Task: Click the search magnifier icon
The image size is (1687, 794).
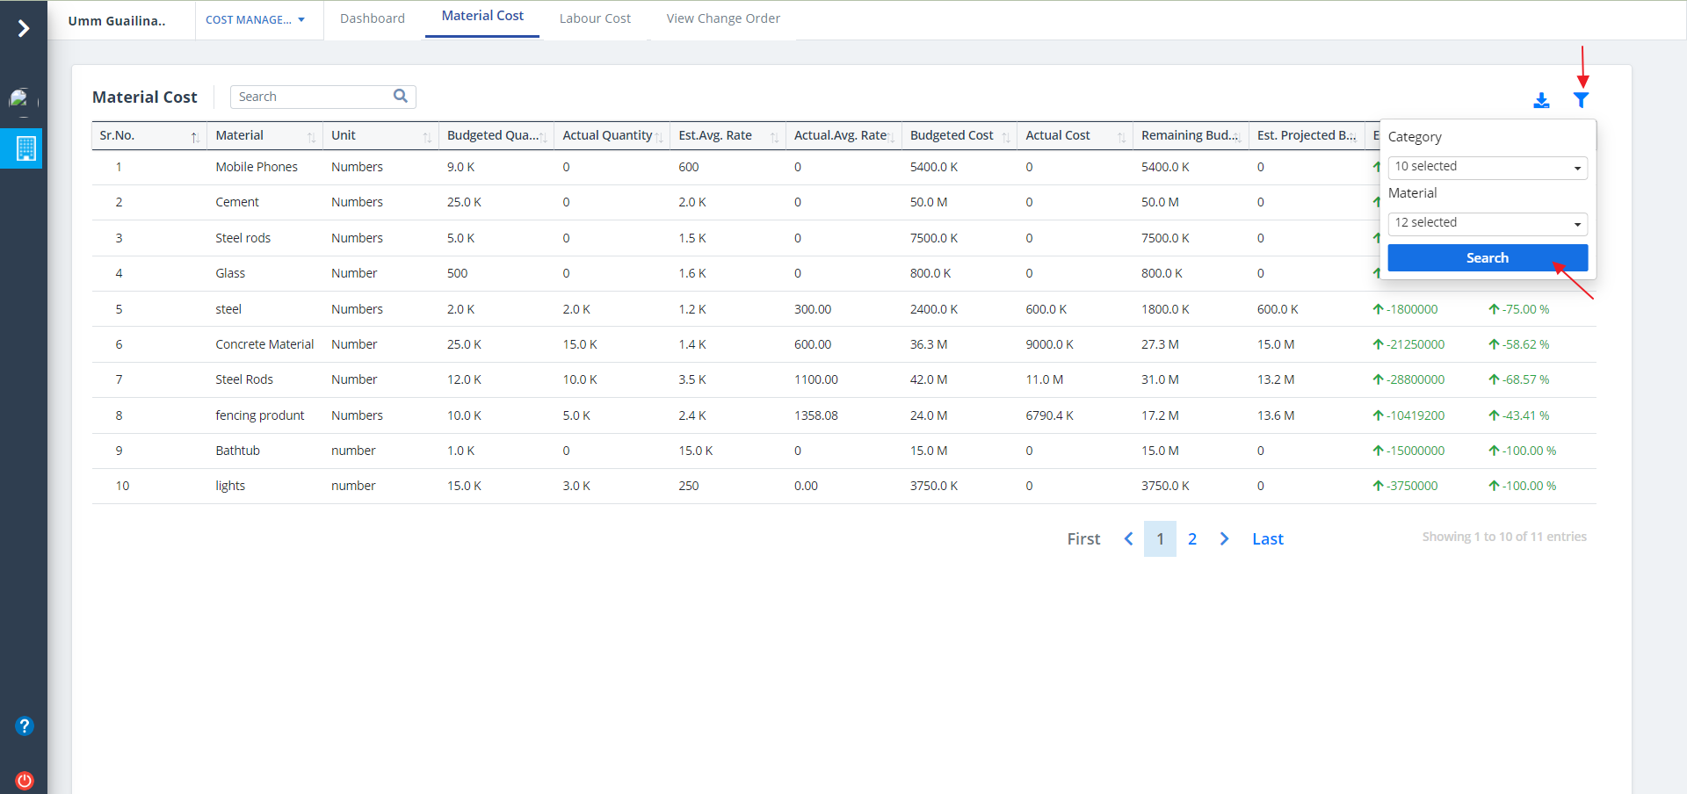Action: (401, 97)
